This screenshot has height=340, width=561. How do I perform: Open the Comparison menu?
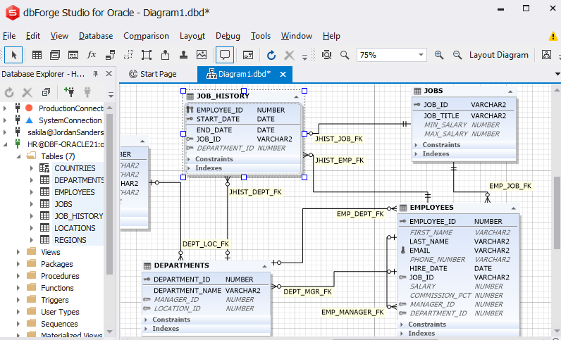[146, 36]
